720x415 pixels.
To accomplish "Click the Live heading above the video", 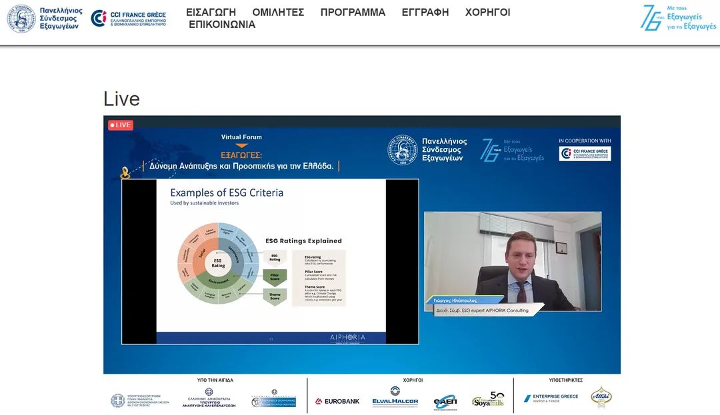I will (122, 99).
